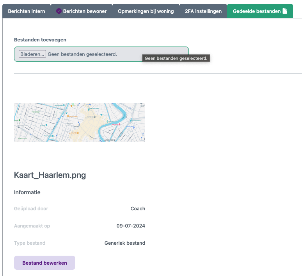
Task: Click the Informatie section heading
Action: pos(27,192)
